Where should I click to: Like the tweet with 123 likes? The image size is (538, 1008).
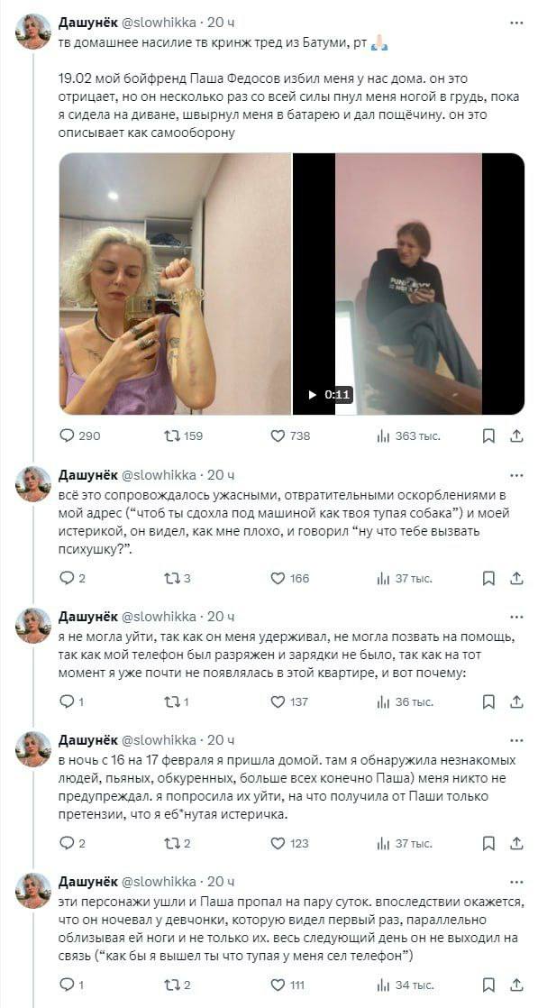[290, 843]
